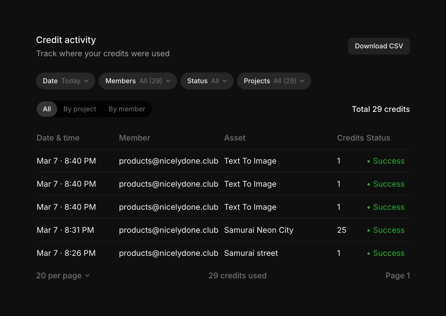
Task: Click the Download CSV button
Action: pos(379,46)
